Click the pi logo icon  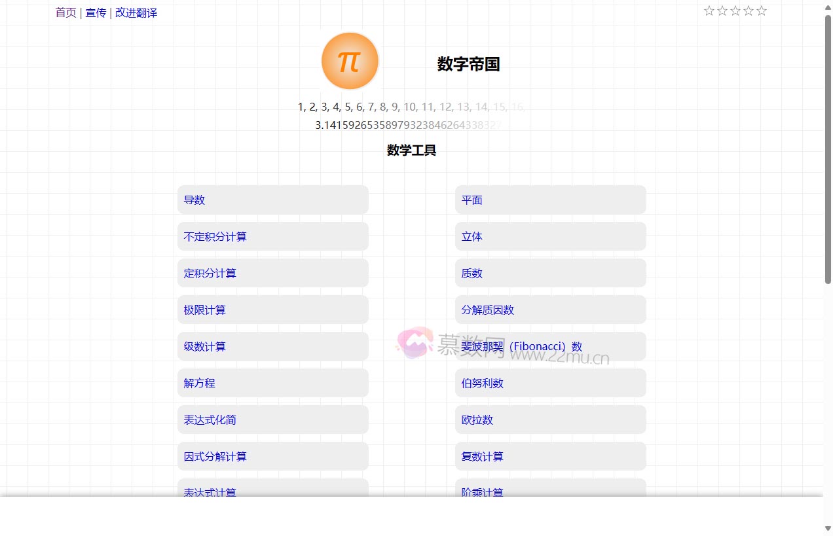[x=350, y=60]
